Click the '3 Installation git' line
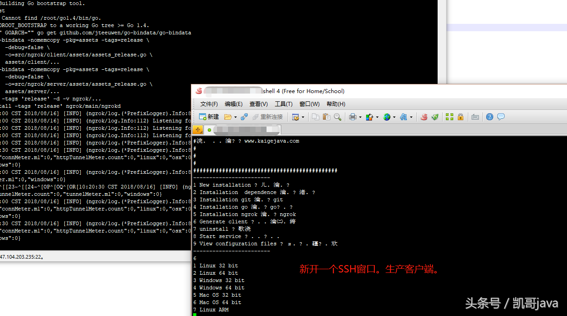567x316 pixels. pos(238,200)
